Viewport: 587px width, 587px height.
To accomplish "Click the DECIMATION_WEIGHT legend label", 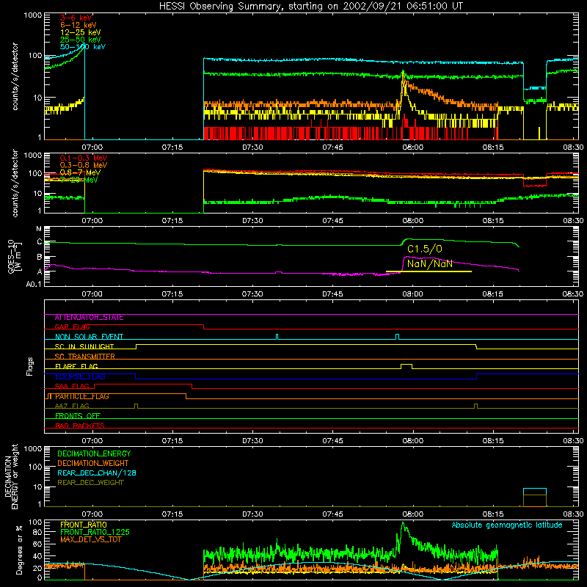I will pos(93,464).
